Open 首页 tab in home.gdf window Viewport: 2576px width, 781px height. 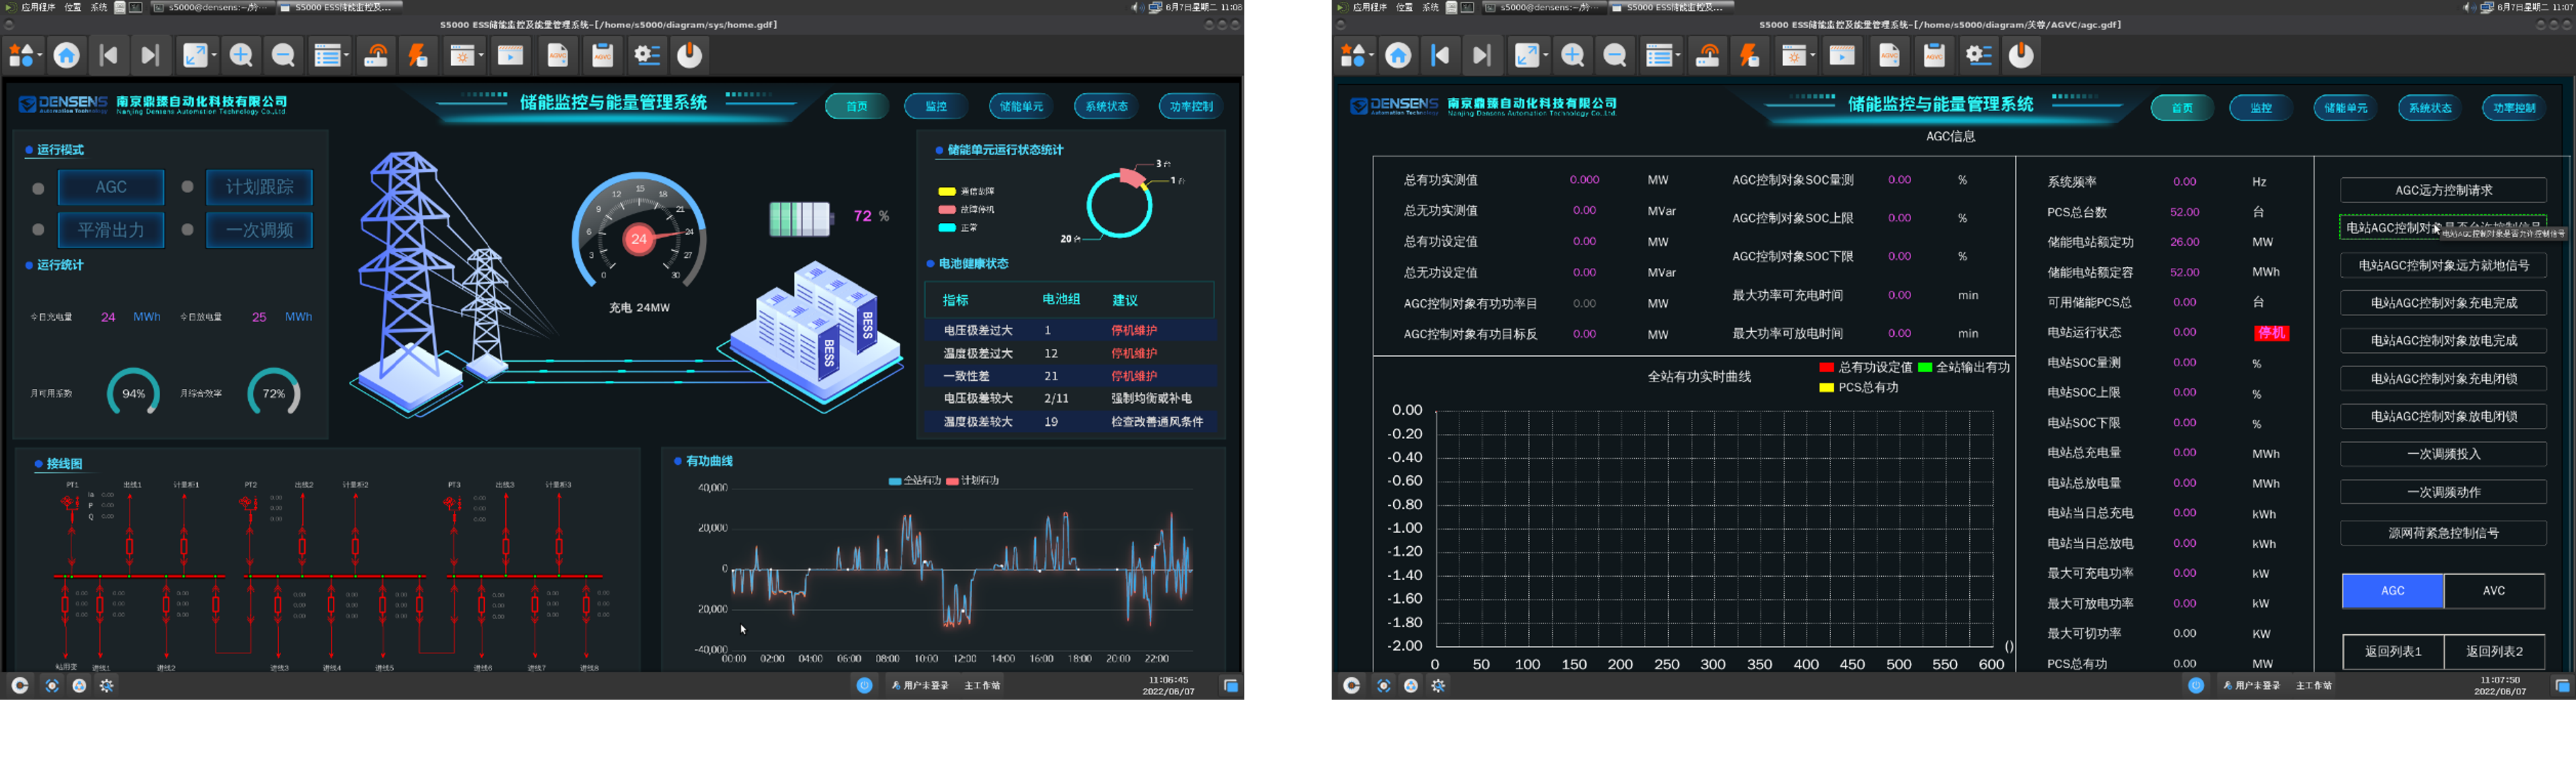click(x=857, y=106)
